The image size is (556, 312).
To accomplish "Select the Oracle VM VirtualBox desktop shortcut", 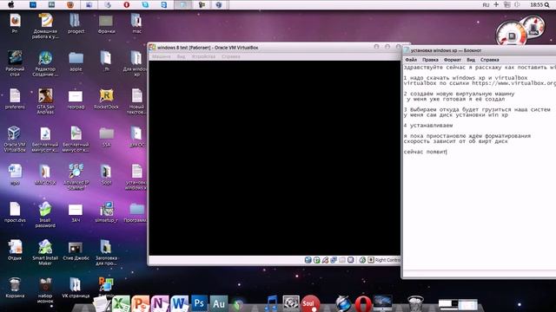I will coord(15,139).
